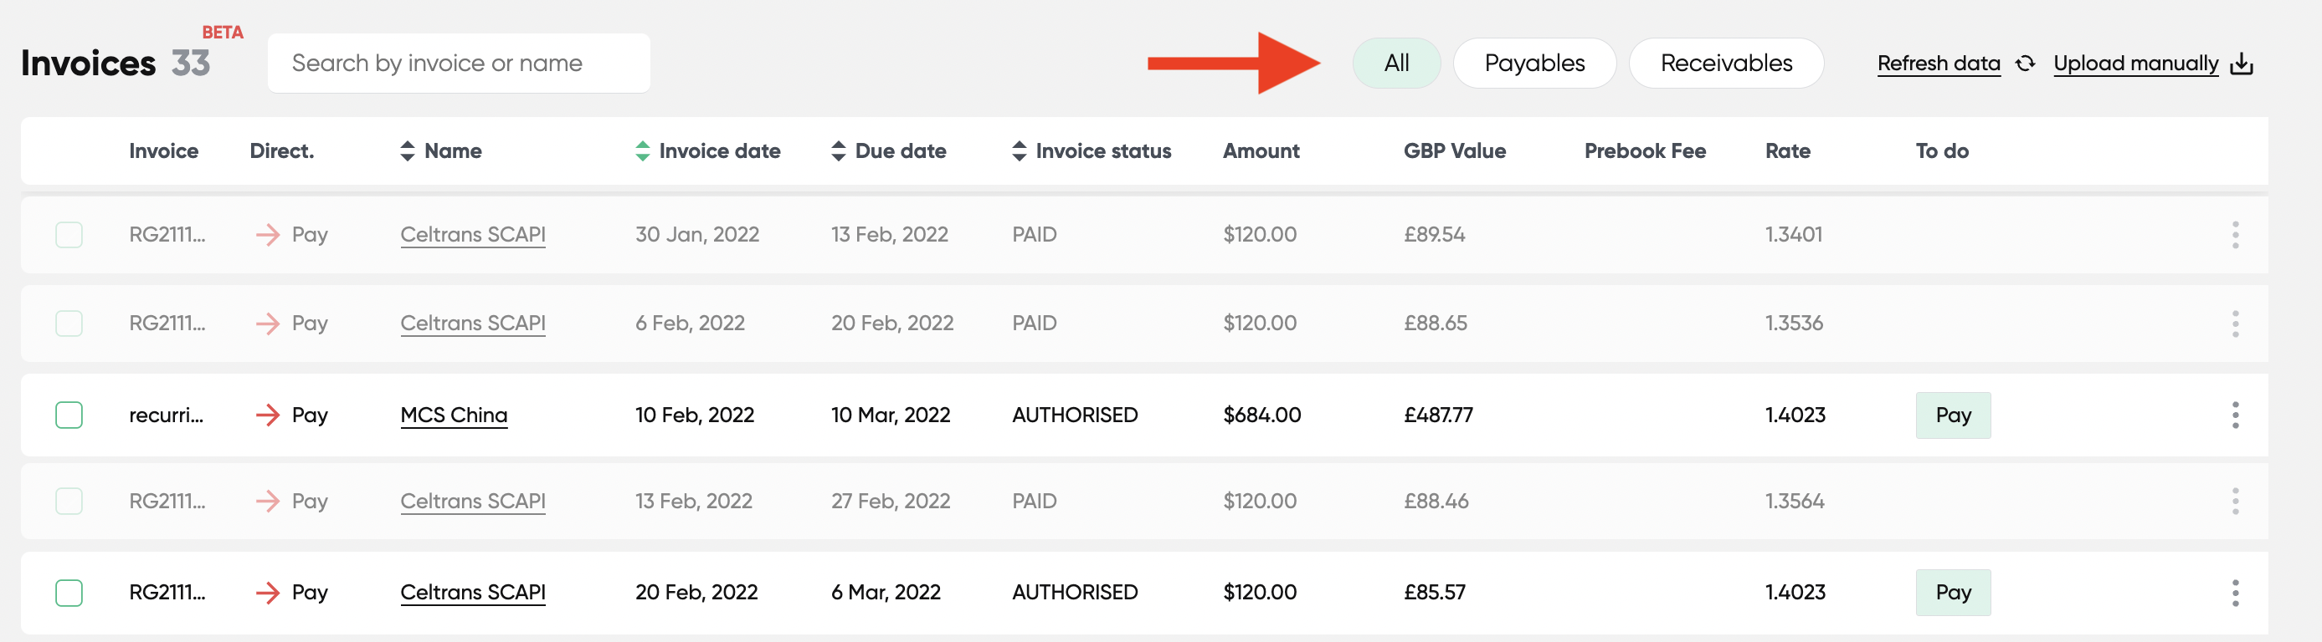This screenshot has height=642, width=2322.
Task: Sort table by Due date
Action: (x=838, y=151)
